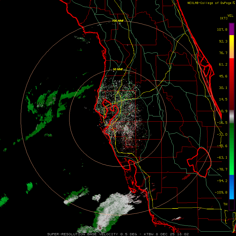Click the Super-Resolution Base Velocity caption
The width and height of the screenshot is (236, 236).
click(x=118, y=234)
